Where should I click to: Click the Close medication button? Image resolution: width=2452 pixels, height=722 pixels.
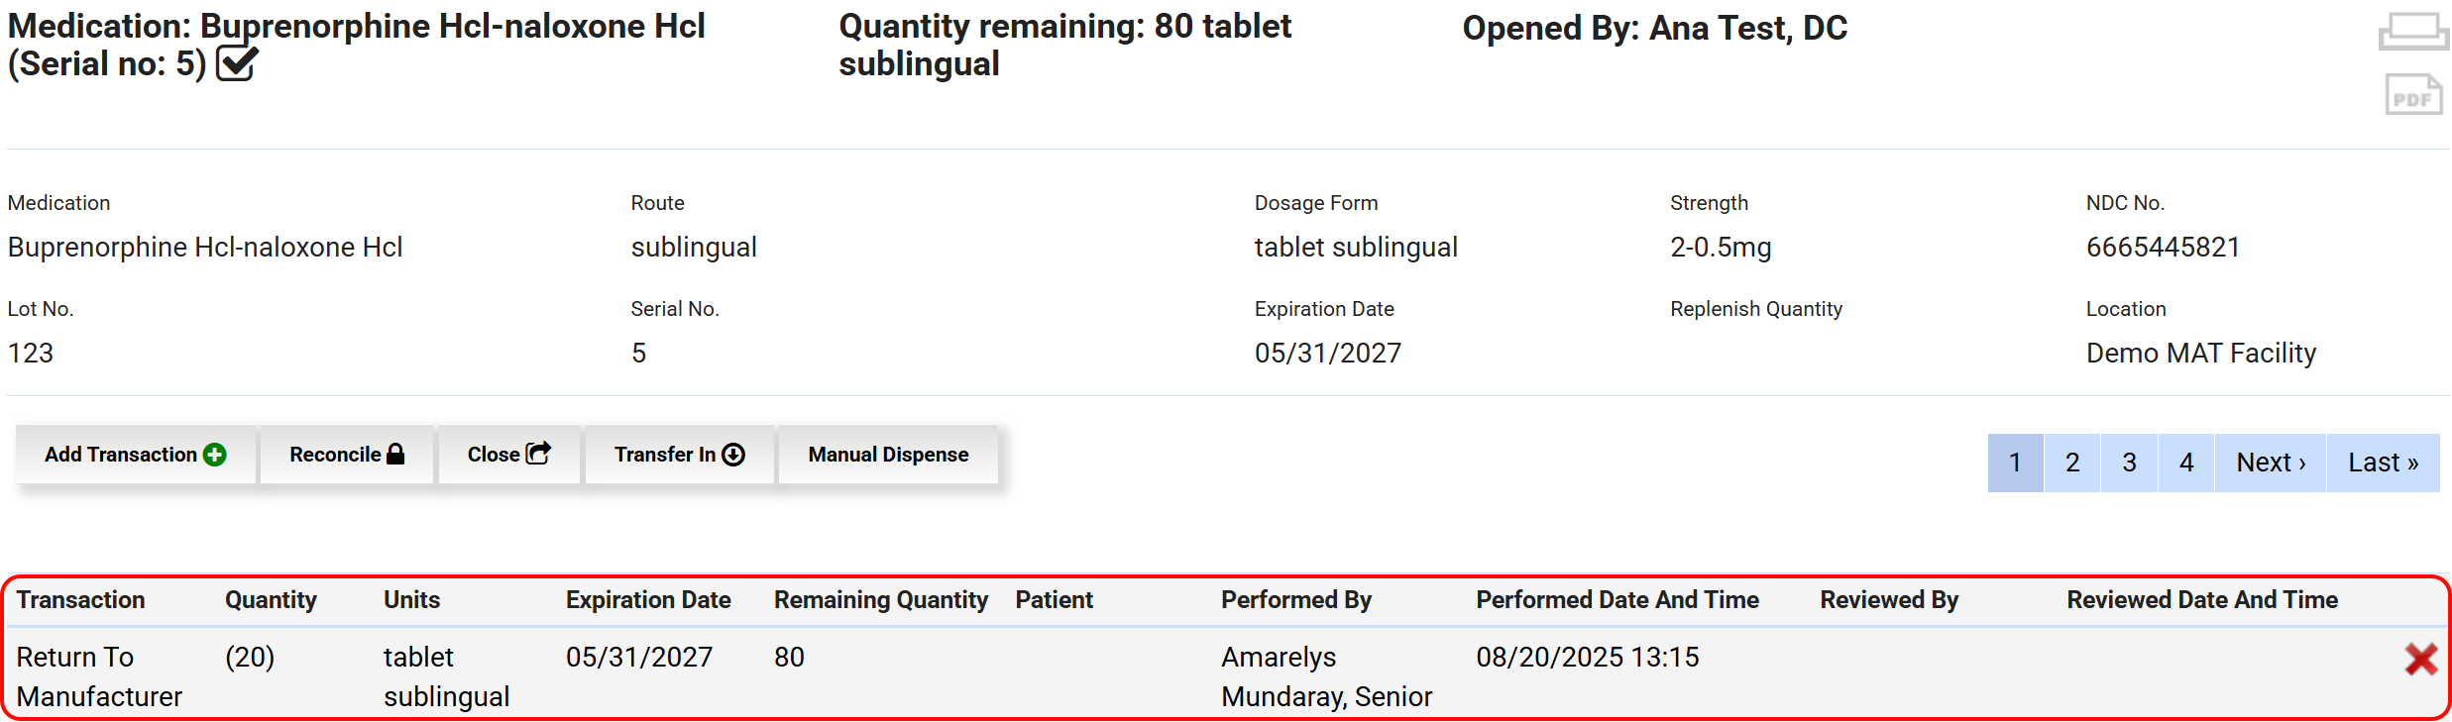point(508,455)
